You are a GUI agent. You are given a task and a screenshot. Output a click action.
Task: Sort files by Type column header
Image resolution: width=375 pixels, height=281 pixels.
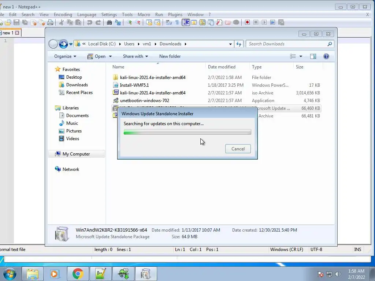point(271,67)
